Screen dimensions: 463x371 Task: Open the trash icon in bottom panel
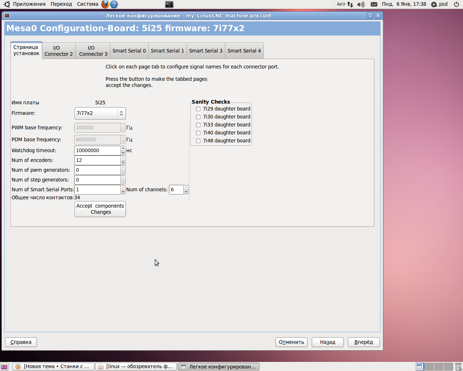tap(458, 367)
